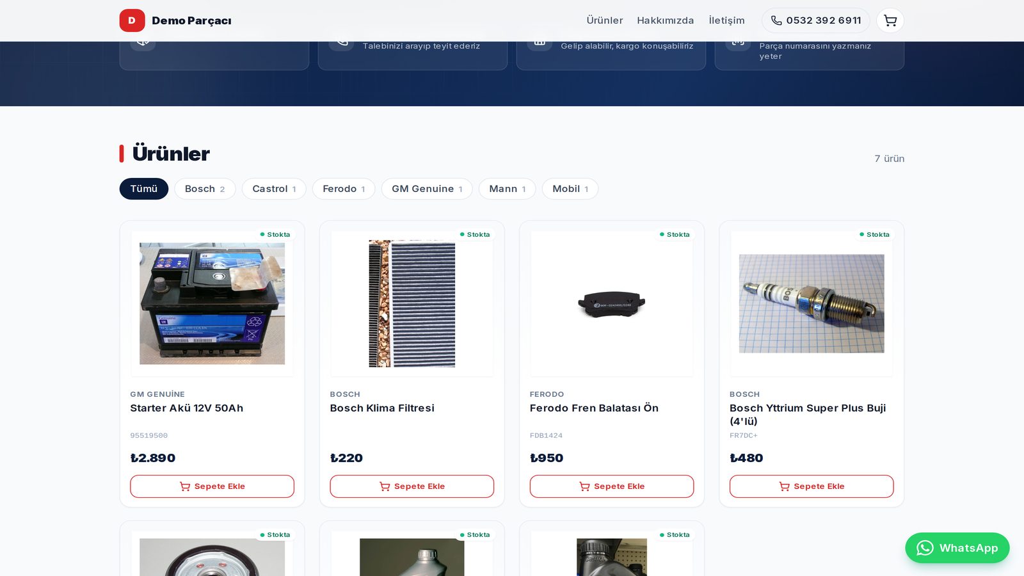Click the Bosch Klima Filtresi title
The image size is (1024, 576).
pos(382,408)
